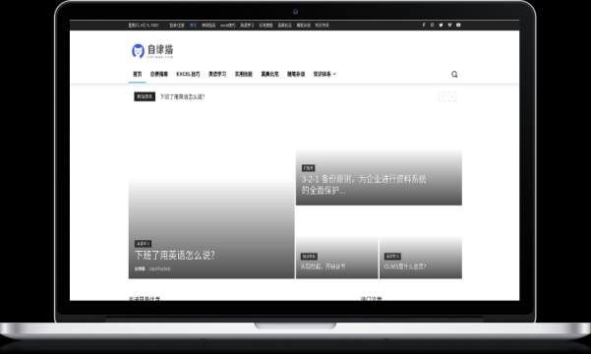Open the Vimeo icon in the top bar
The height and width of the screenshot is (354, 591).
click(x=449, y=25)
